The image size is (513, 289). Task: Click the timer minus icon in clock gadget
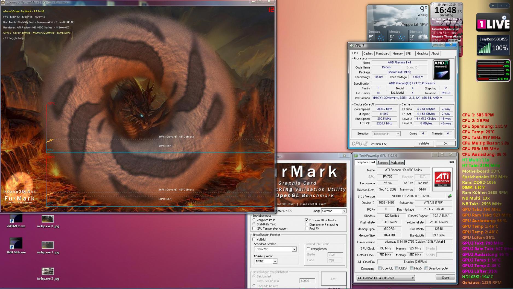tap(453, 40)
